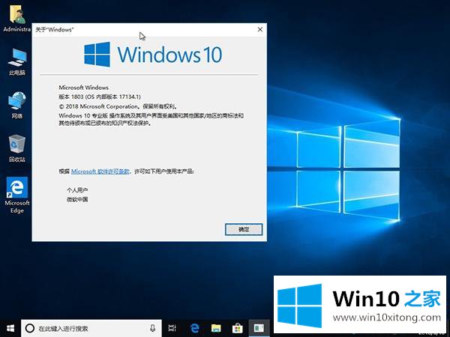Launch Edge from the taskbar

pyautogui.click(x=194, y=328)
